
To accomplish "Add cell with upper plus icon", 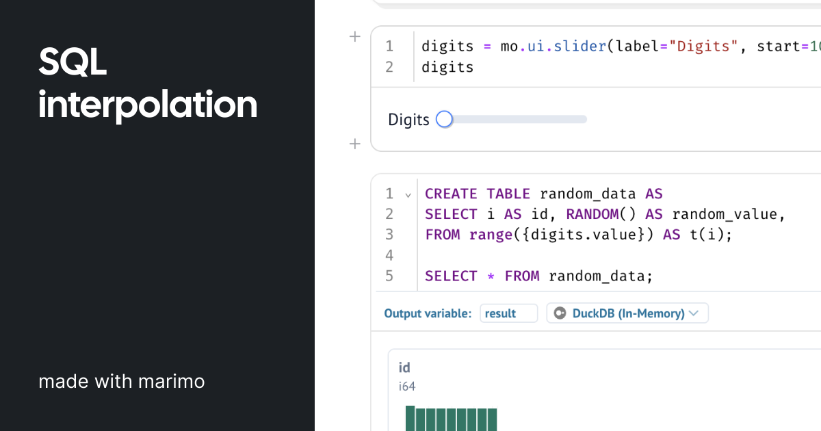I will [x=354, y=37].
